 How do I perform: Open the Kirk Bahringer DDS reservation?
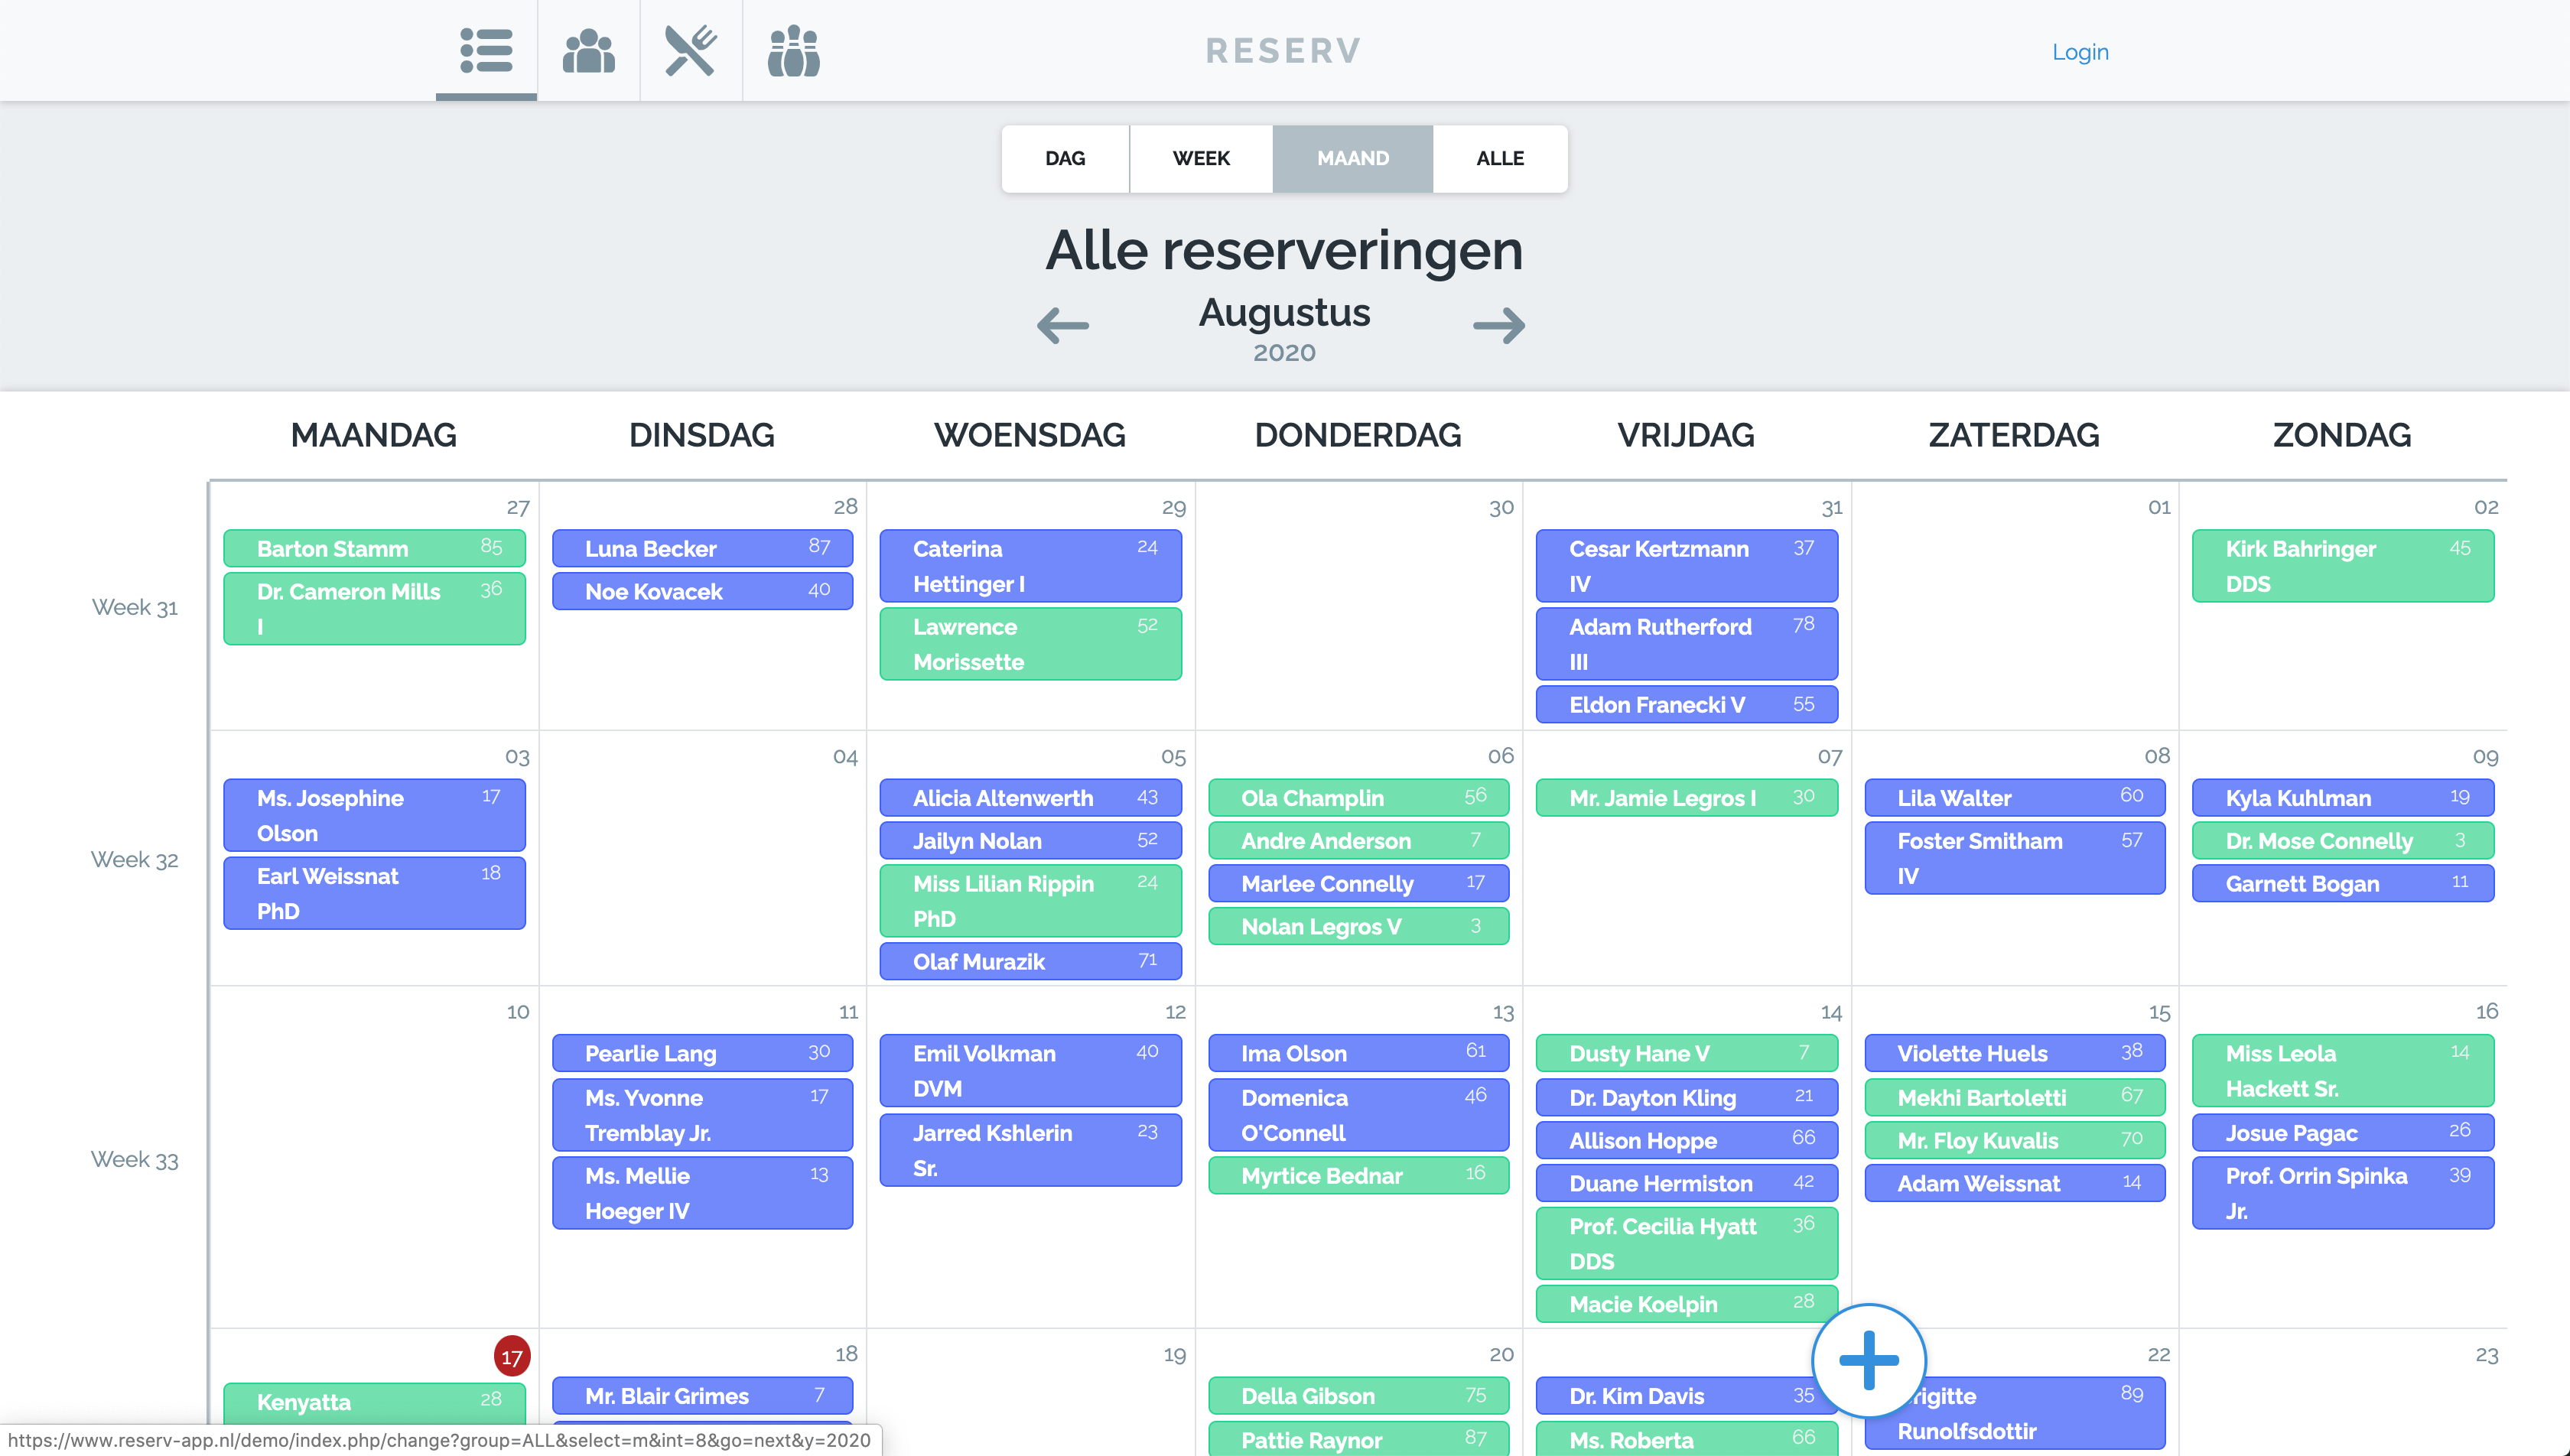[2342, 565]
